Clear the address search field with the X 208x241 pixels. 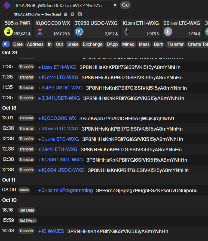[x=115, y=5]
